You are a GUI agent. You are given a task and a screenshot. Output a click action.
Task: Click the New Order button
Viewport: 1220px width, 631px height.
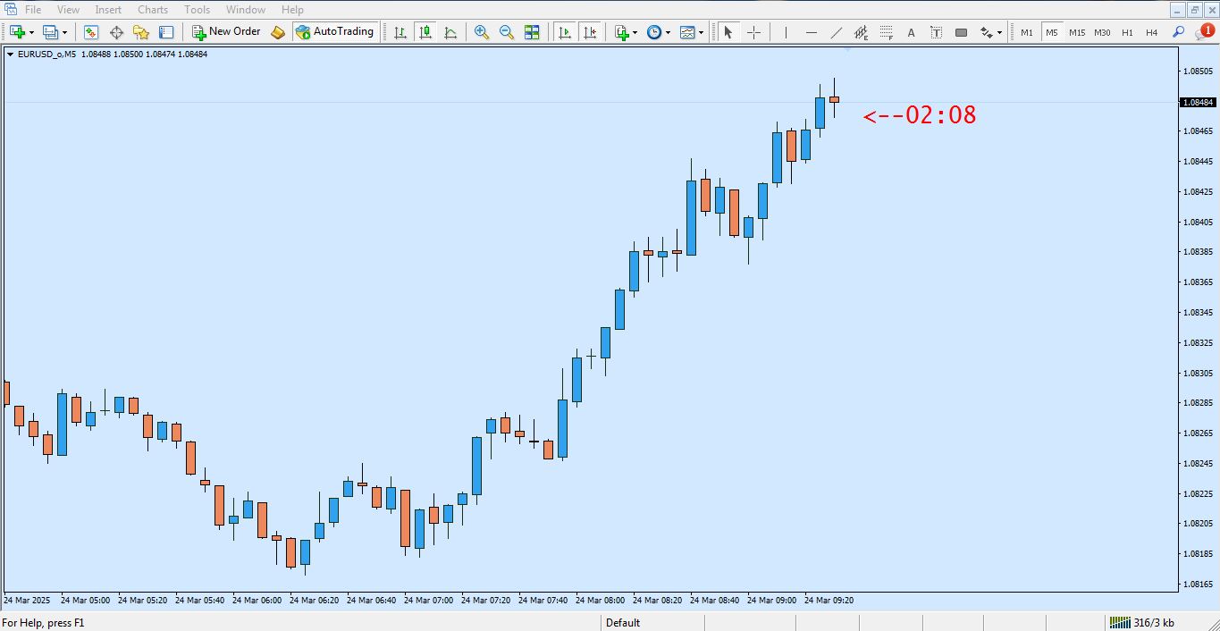(x=226, y=32)
